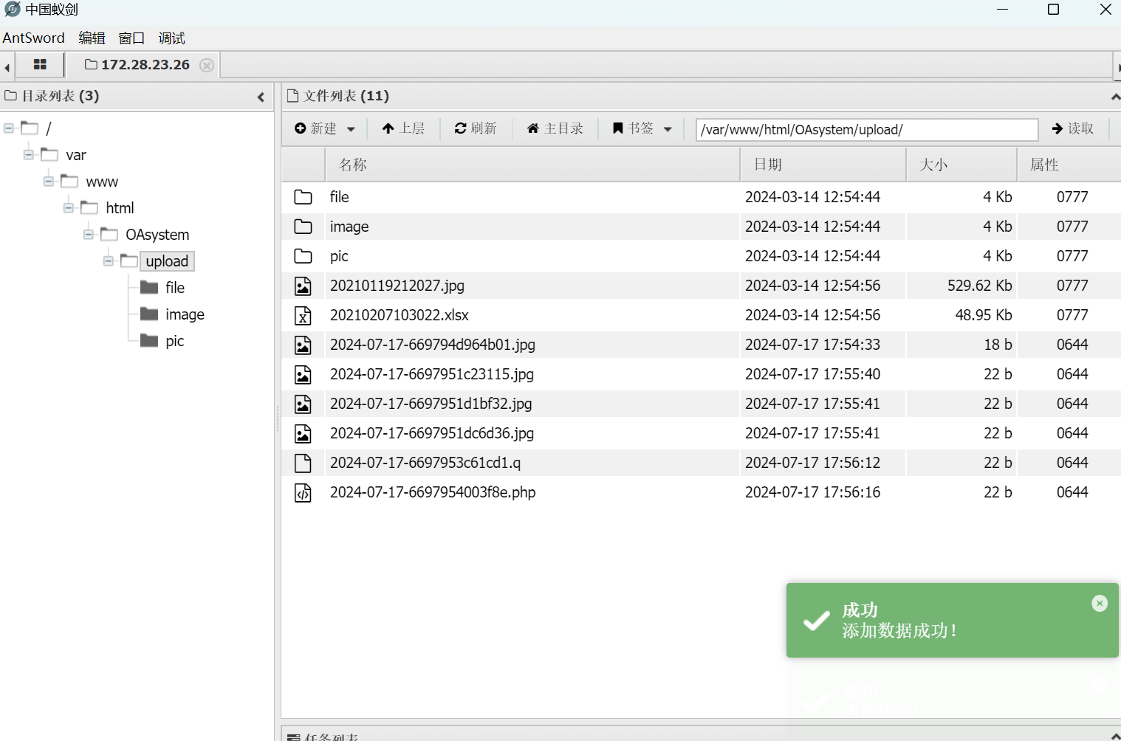Open the 窗口 menu

(131, 38)
